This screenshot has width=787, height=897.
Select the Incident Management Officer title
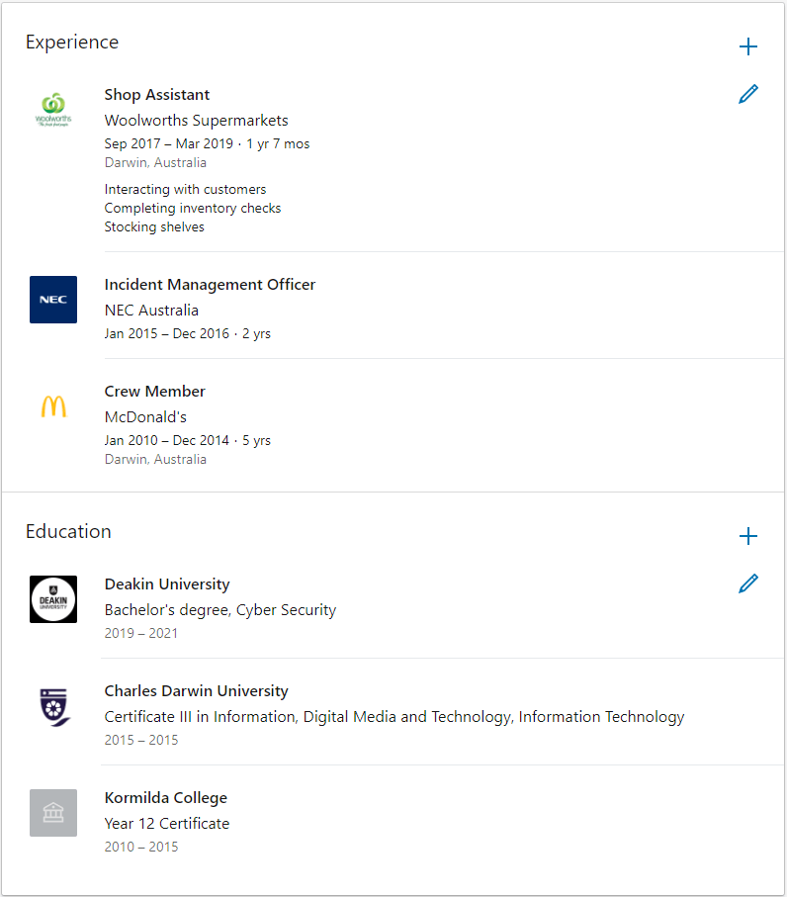[x=210, y=285]
